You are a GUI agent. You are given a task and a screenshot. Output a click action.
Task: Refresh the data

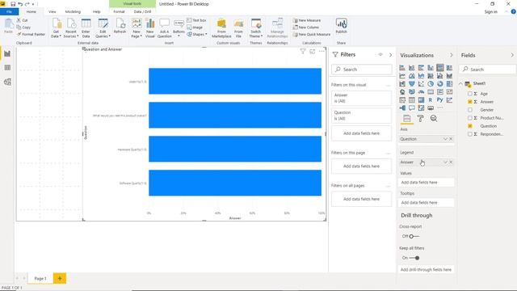120,26
